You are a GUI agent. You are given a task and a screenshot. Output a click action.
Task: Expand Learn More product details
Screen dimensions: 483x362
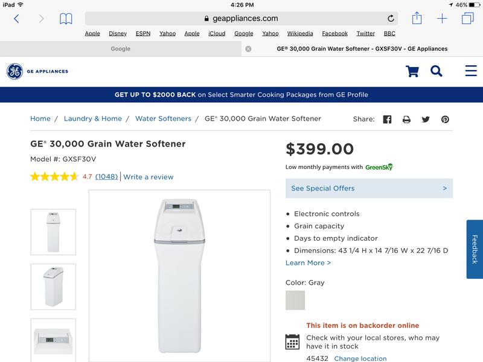click(x=308, y=263)
